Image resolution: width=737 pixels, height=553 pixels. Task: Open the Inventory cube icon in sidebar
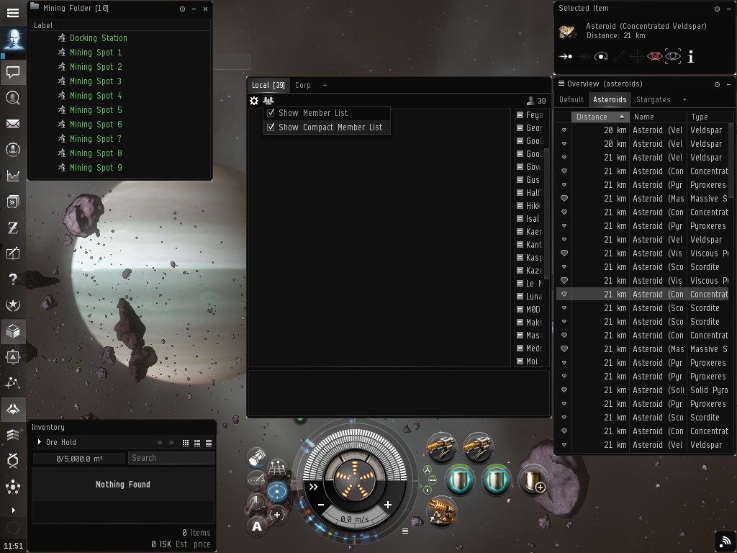coord(13,331)
